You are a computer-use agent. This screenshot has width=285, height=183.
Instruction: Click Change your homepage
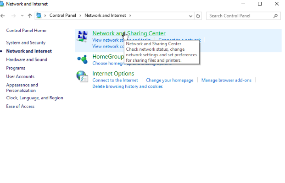point(170,80)
